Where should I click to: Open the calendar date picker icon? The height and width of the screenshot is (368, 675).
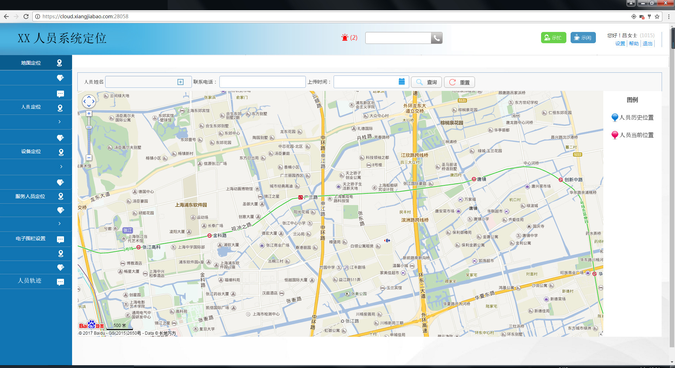401,82
